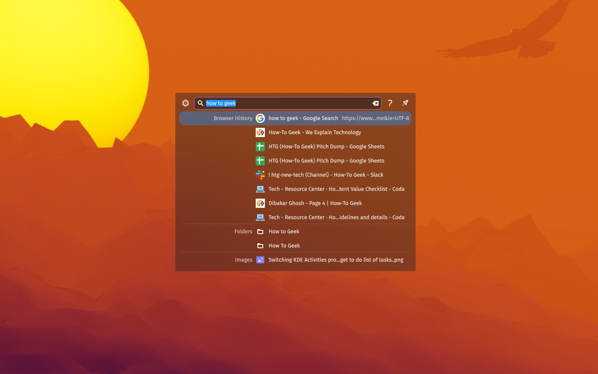Click the How-To Geek We Explain Technology icon
The width and height of the screenshot is (598, 374).
click(260, 132)
